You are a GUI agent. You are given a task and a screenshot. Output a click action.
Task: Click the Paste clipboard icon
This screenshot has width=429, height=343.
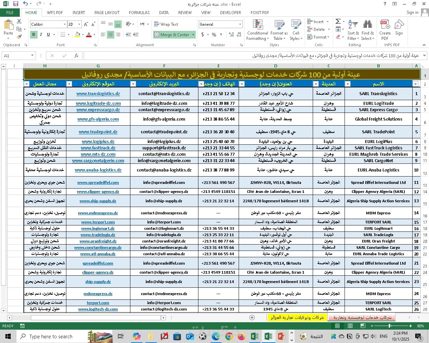(8, 25)
